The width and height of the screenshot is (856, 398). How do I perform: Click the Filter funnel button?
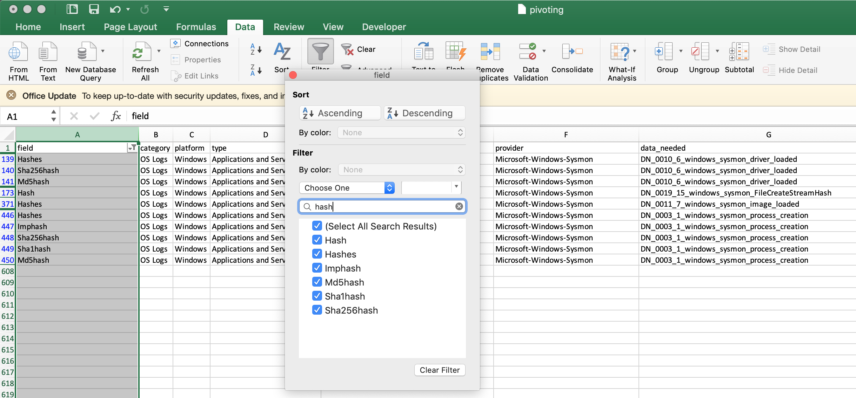coord(320,52)
